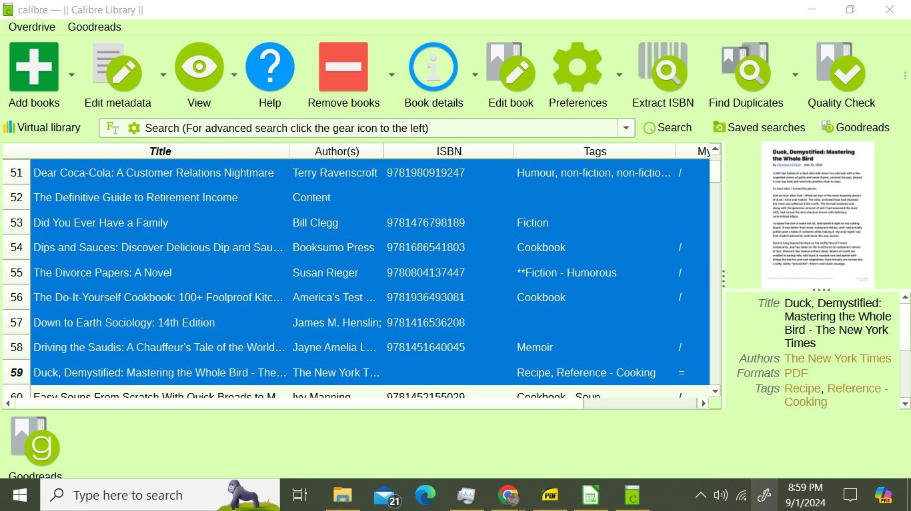Click author 'Terry Ravenscroft' cell

point(336,173)
